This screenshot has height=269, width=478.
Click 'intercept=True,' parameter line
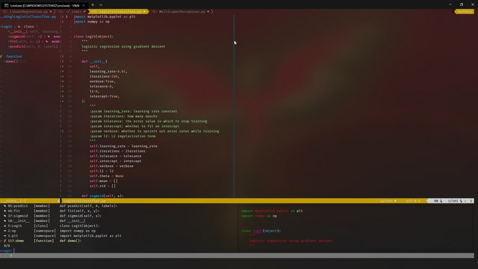(105, 96)
